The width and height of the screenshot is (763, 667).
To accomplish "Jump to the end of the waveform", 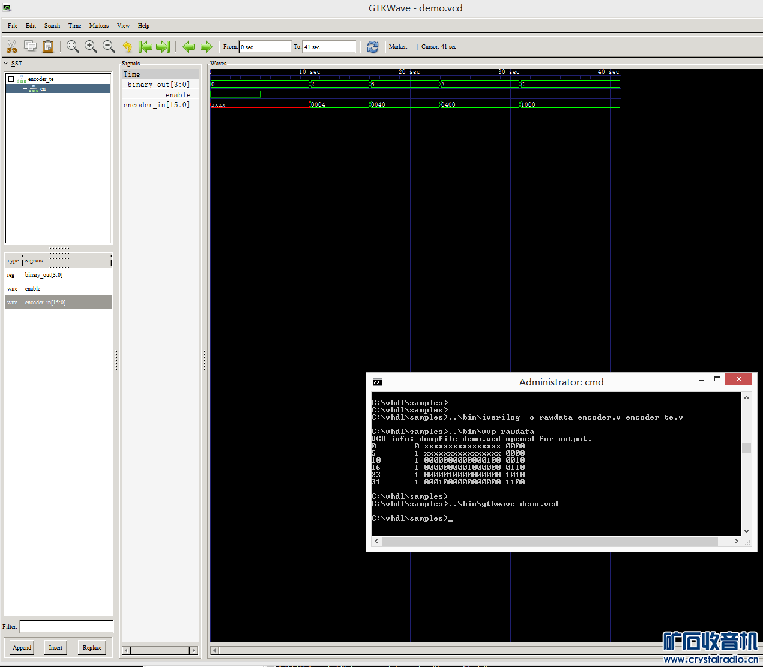I will click(x=163, y=46).
